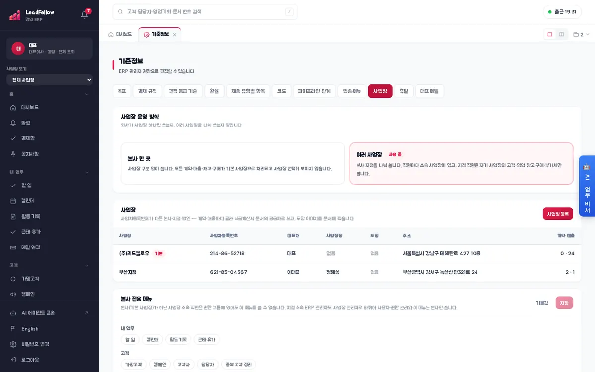Close the 기준정보 tab
The width and height of the screenshot is (595, 372).
[x=174, y=35]
